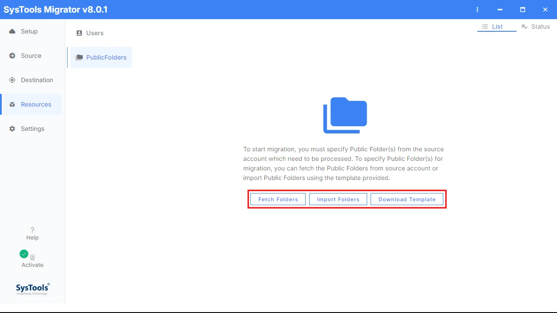Click the Activate label
Viewport: 557px width, 313px height.
point(32,265)
